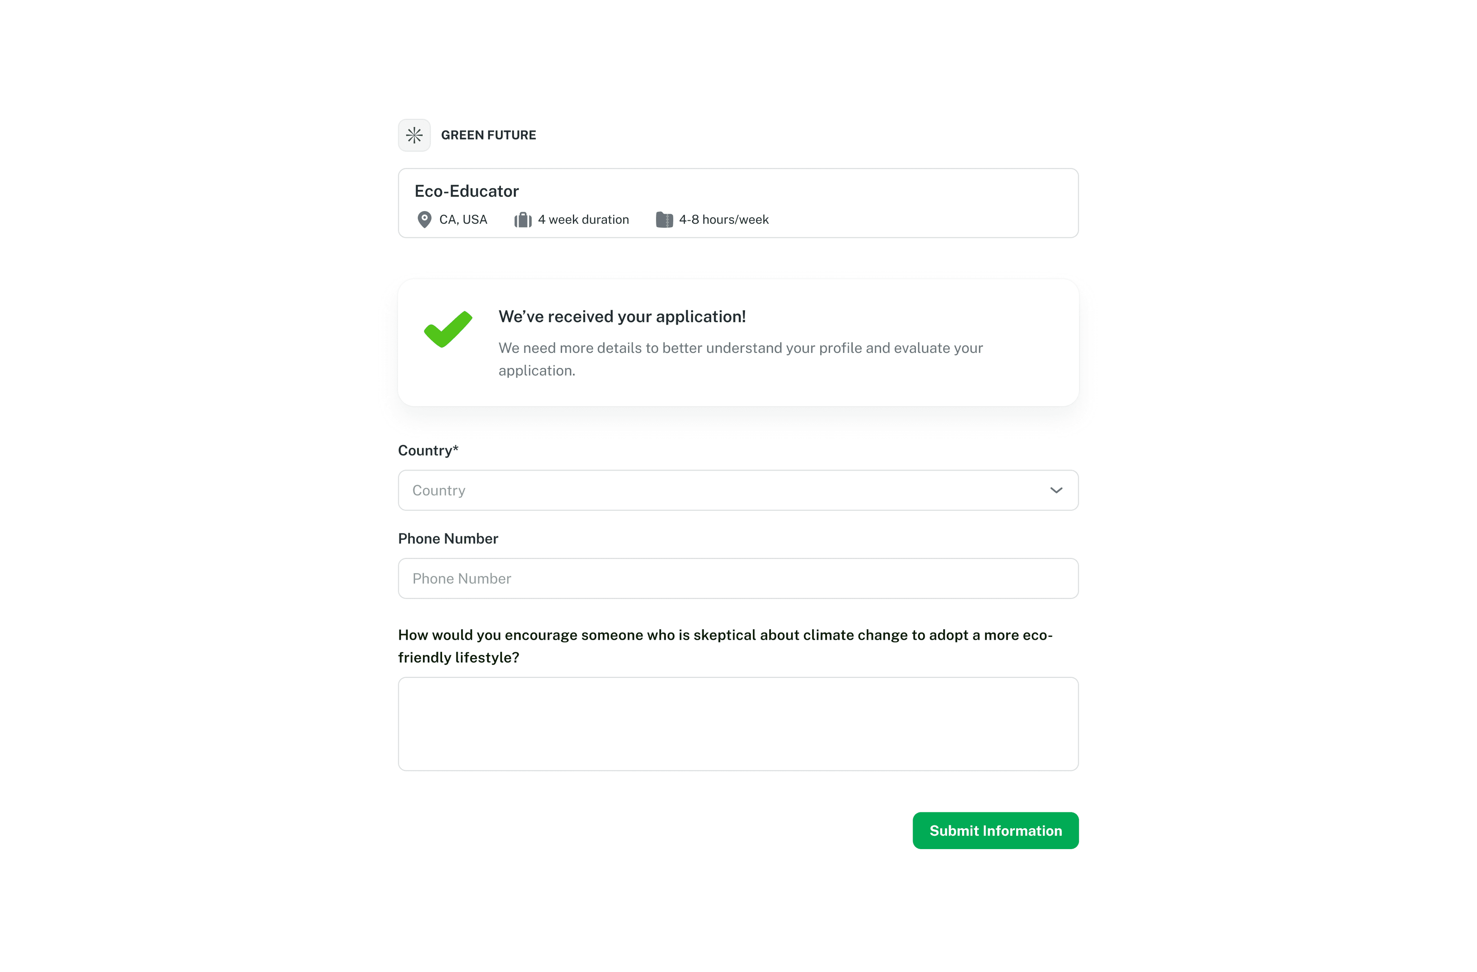Click the Phone Number field label

[x=448, y=538]
